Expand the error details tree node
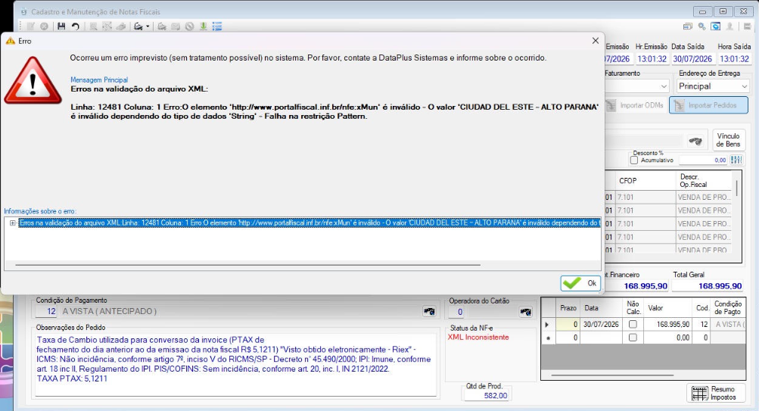The width and height of the screenshot is (759, 411). [x=13, y=223]
